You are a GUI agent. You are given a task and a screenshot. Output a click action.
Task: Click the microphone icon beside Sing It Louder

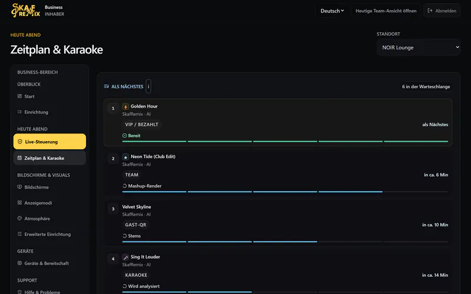point(125,257)
